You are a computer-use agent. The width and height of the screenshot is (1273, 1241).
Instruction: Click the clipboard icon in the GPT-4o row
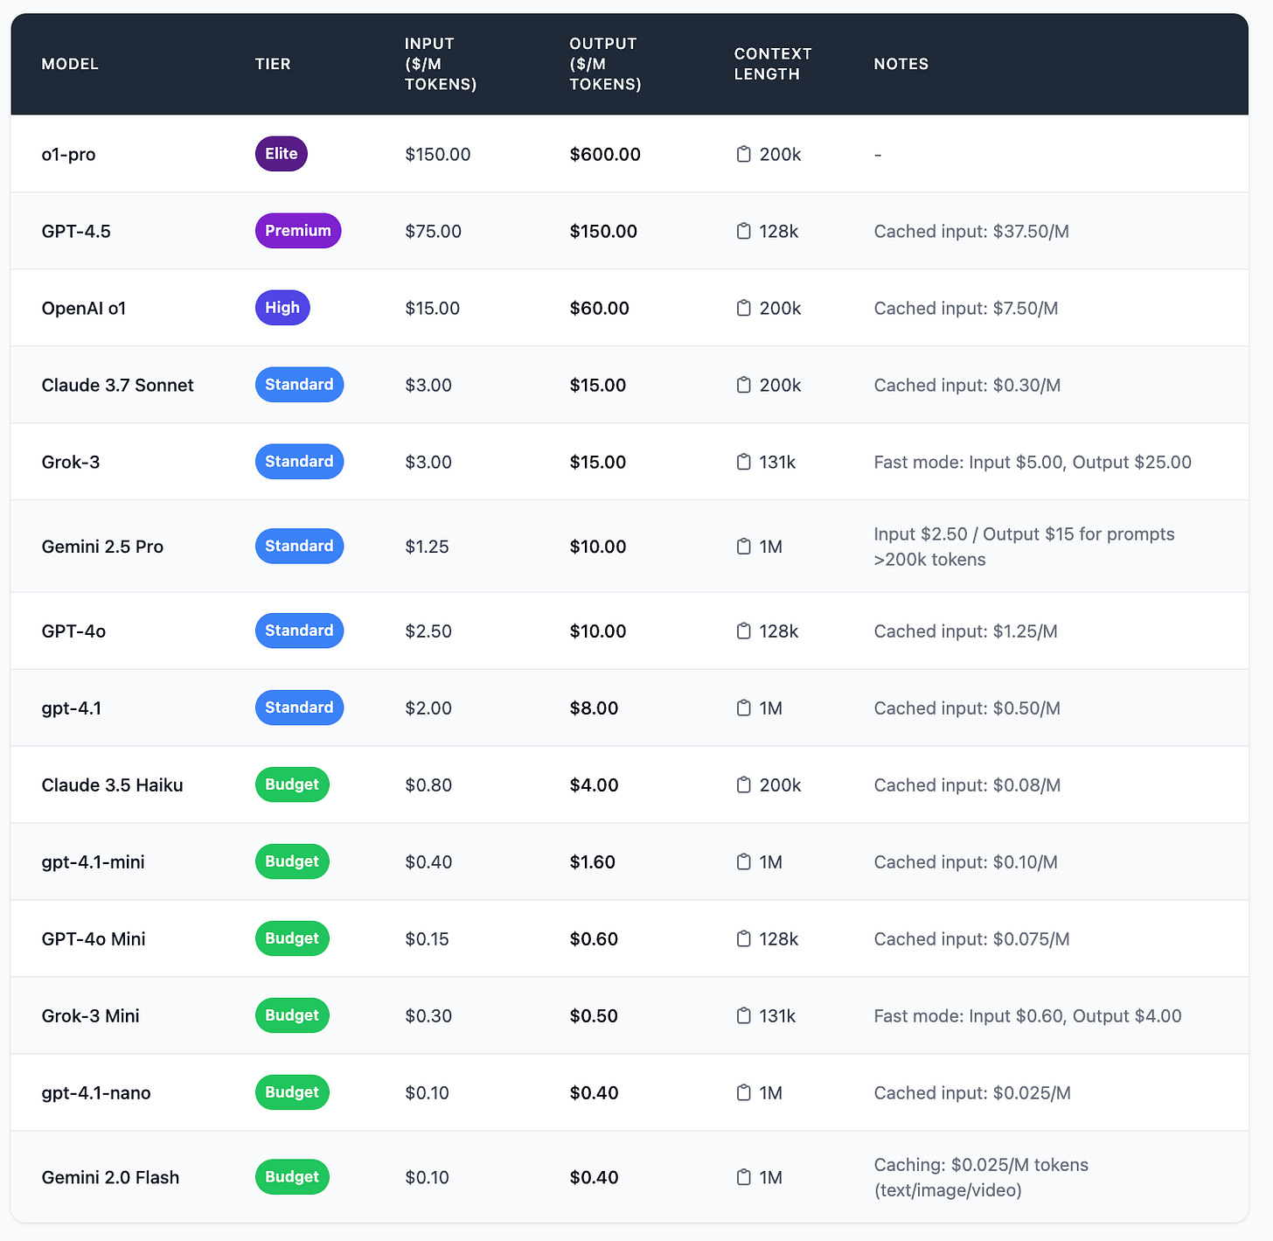tap(744, 631)
